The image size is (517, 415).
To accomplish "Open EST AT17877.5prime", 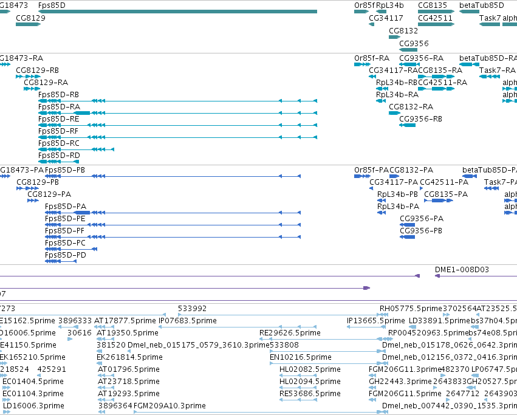I will coord(125,321).
